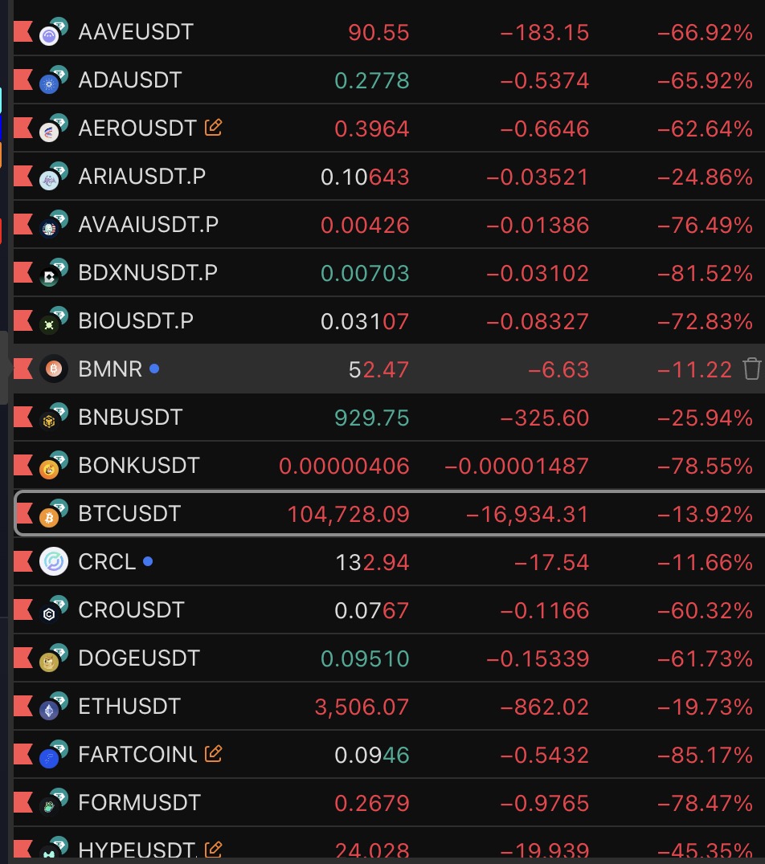Click the note pencil icon beside AEROUSDT
This screenshot has height=864, width=765.
tap(213, 128)
